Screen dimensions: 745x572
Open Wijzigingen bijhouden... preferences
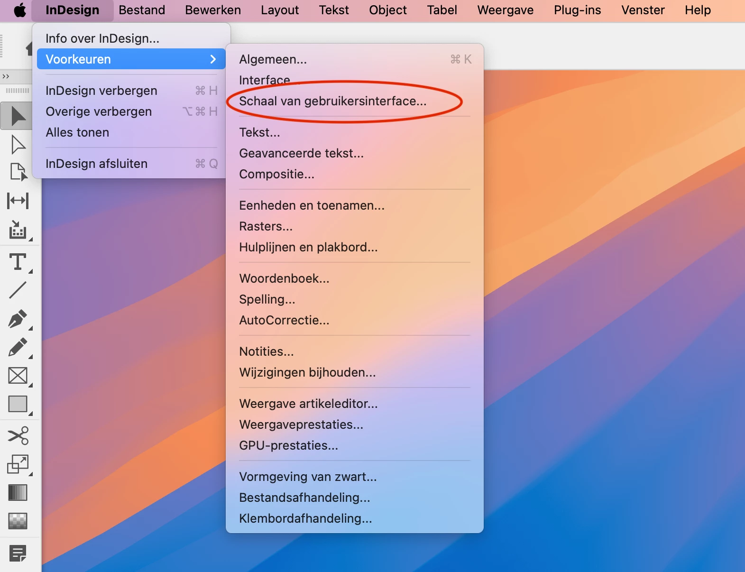tap(355, 372)
